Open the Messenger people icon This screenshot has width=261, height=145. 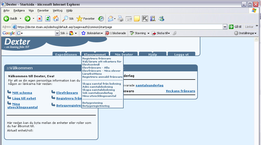pos(161,19)
